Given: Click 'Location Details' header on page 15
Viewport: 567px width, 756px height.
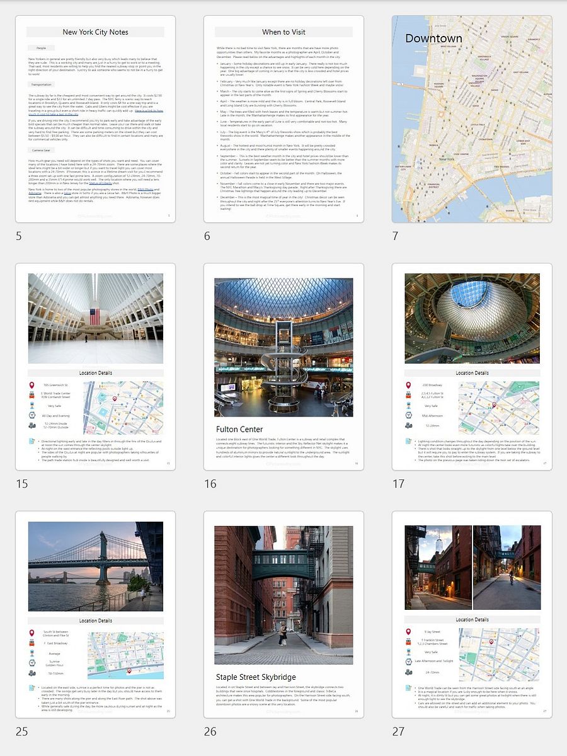Looking at the screenshot, I should (x=96, y=373).
